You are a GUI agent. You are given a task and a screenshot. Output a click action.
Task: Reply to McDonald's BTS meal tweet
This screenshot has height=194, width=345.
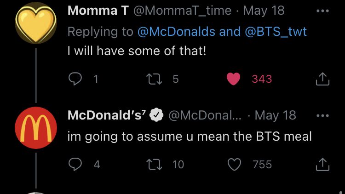[75, 164]
